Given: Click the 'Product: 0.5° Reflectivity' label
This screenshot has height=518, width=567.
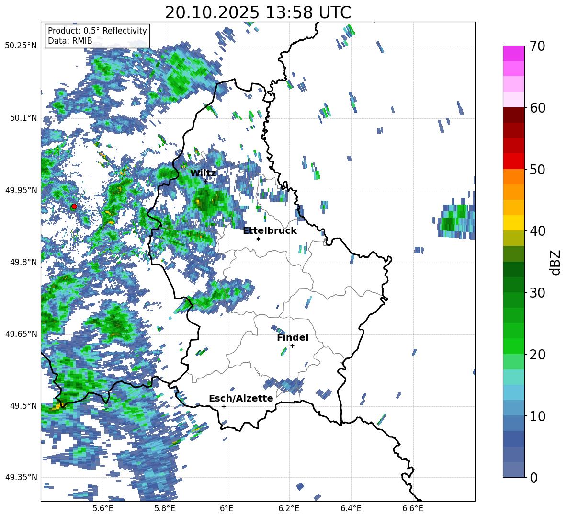Looking at the screenshot, I should 97,31.
